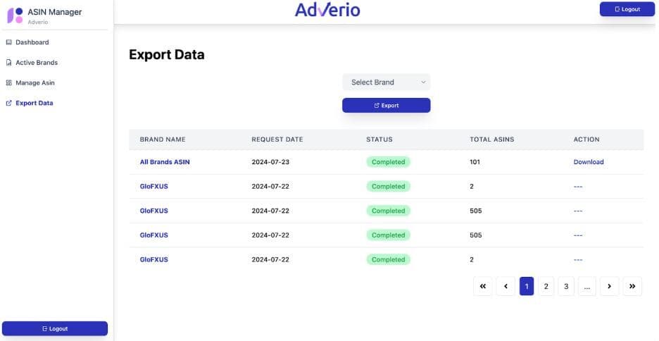Open Dashboard from the sidebar
This screenshot has width=659, height=341.
click(x=32, y=42)
